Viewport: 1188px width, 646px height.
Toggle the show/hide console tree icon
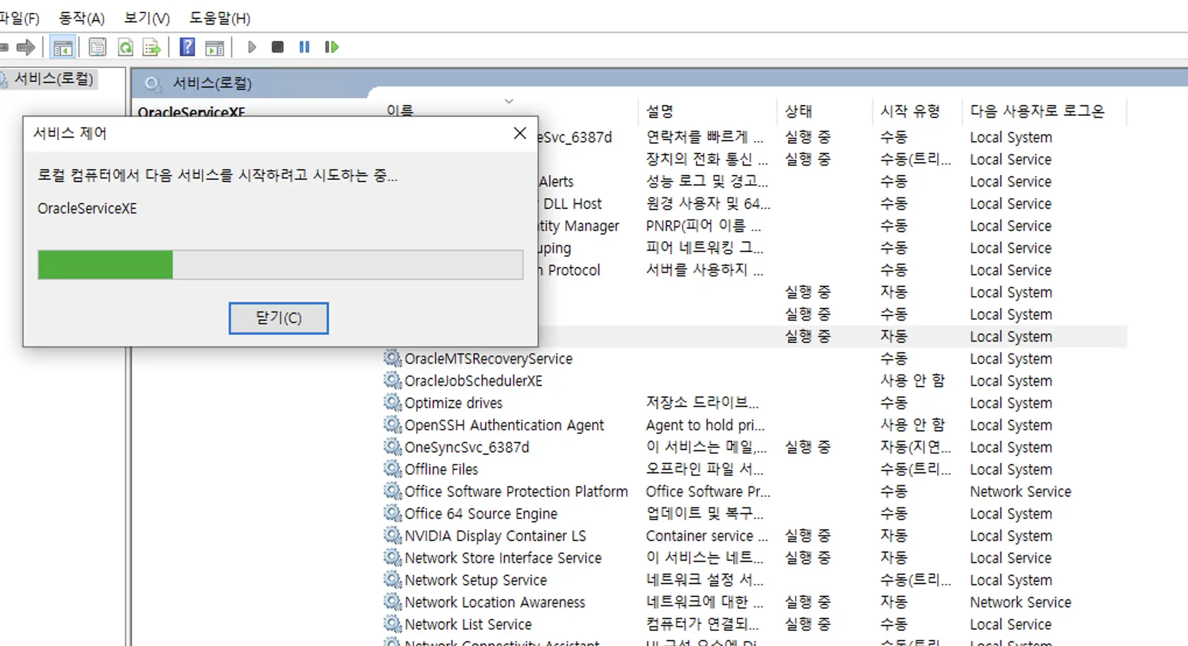(x=62, y=47)
